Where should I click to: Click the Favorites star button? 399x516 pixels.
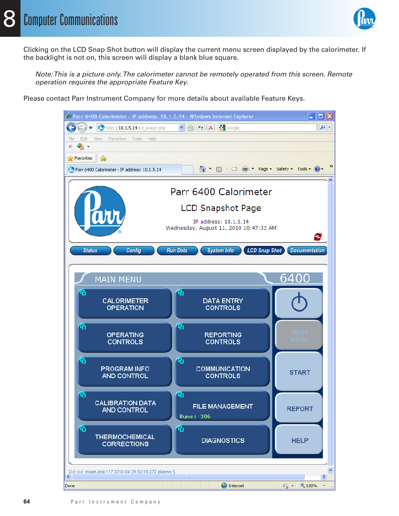click(x=80, y=158)
